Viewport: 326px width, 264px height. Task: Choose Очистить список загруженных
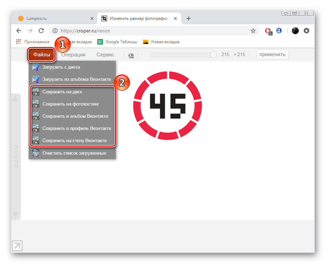(x=72, y=153)
